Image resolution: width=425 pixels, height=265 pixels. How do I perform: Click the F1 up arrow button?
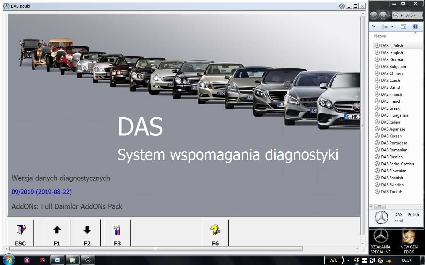click(57, 233)
